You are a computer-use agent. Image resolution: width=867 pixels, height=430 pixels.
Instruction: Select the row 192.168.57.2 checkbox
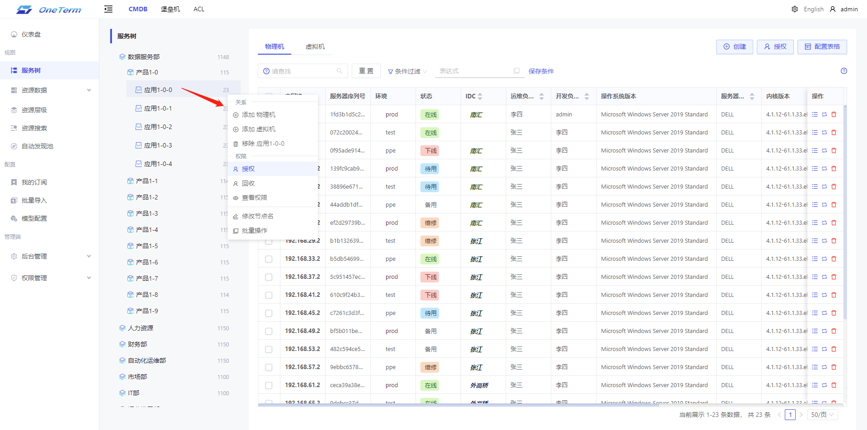click(x=269, y=367)
